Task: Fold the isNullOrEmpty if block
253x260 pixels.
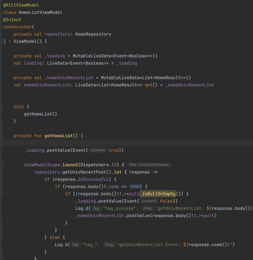Action: coord(1,194)
